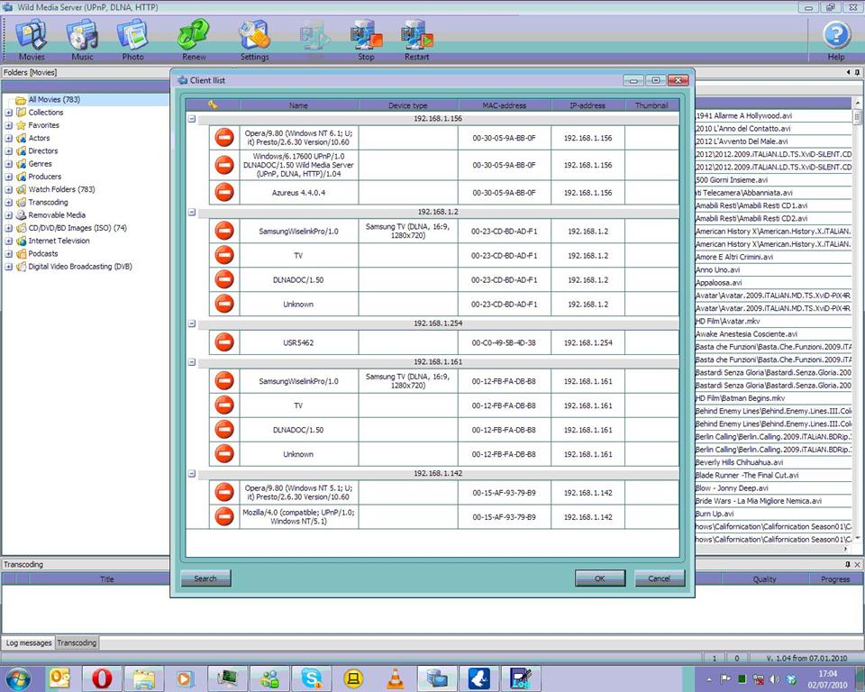865x692 pixels.
Task: Select Digital Video Broadcasting (DVB) item
Action: pyautogui.click(x=80, y=267)
